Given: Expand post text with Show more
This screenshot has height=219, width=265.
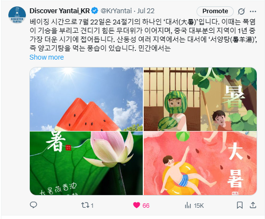Looking at the screenshot, I should coord(46,57).
